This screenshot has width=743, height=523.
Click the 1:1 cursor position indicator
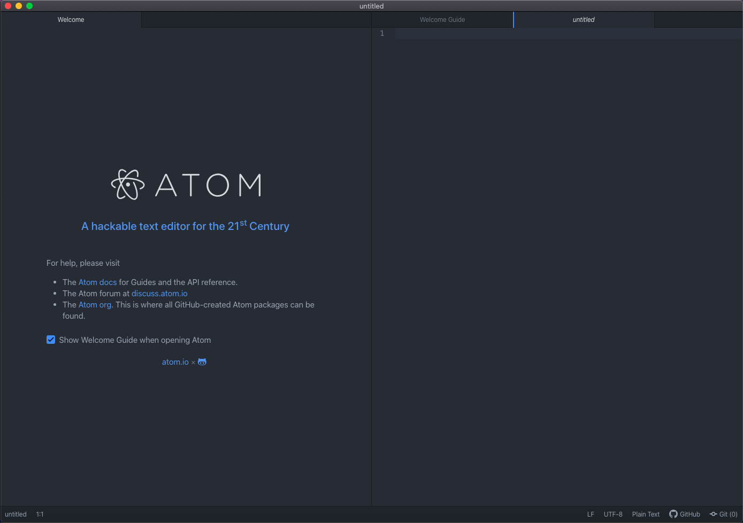click(x=40, y=514)
